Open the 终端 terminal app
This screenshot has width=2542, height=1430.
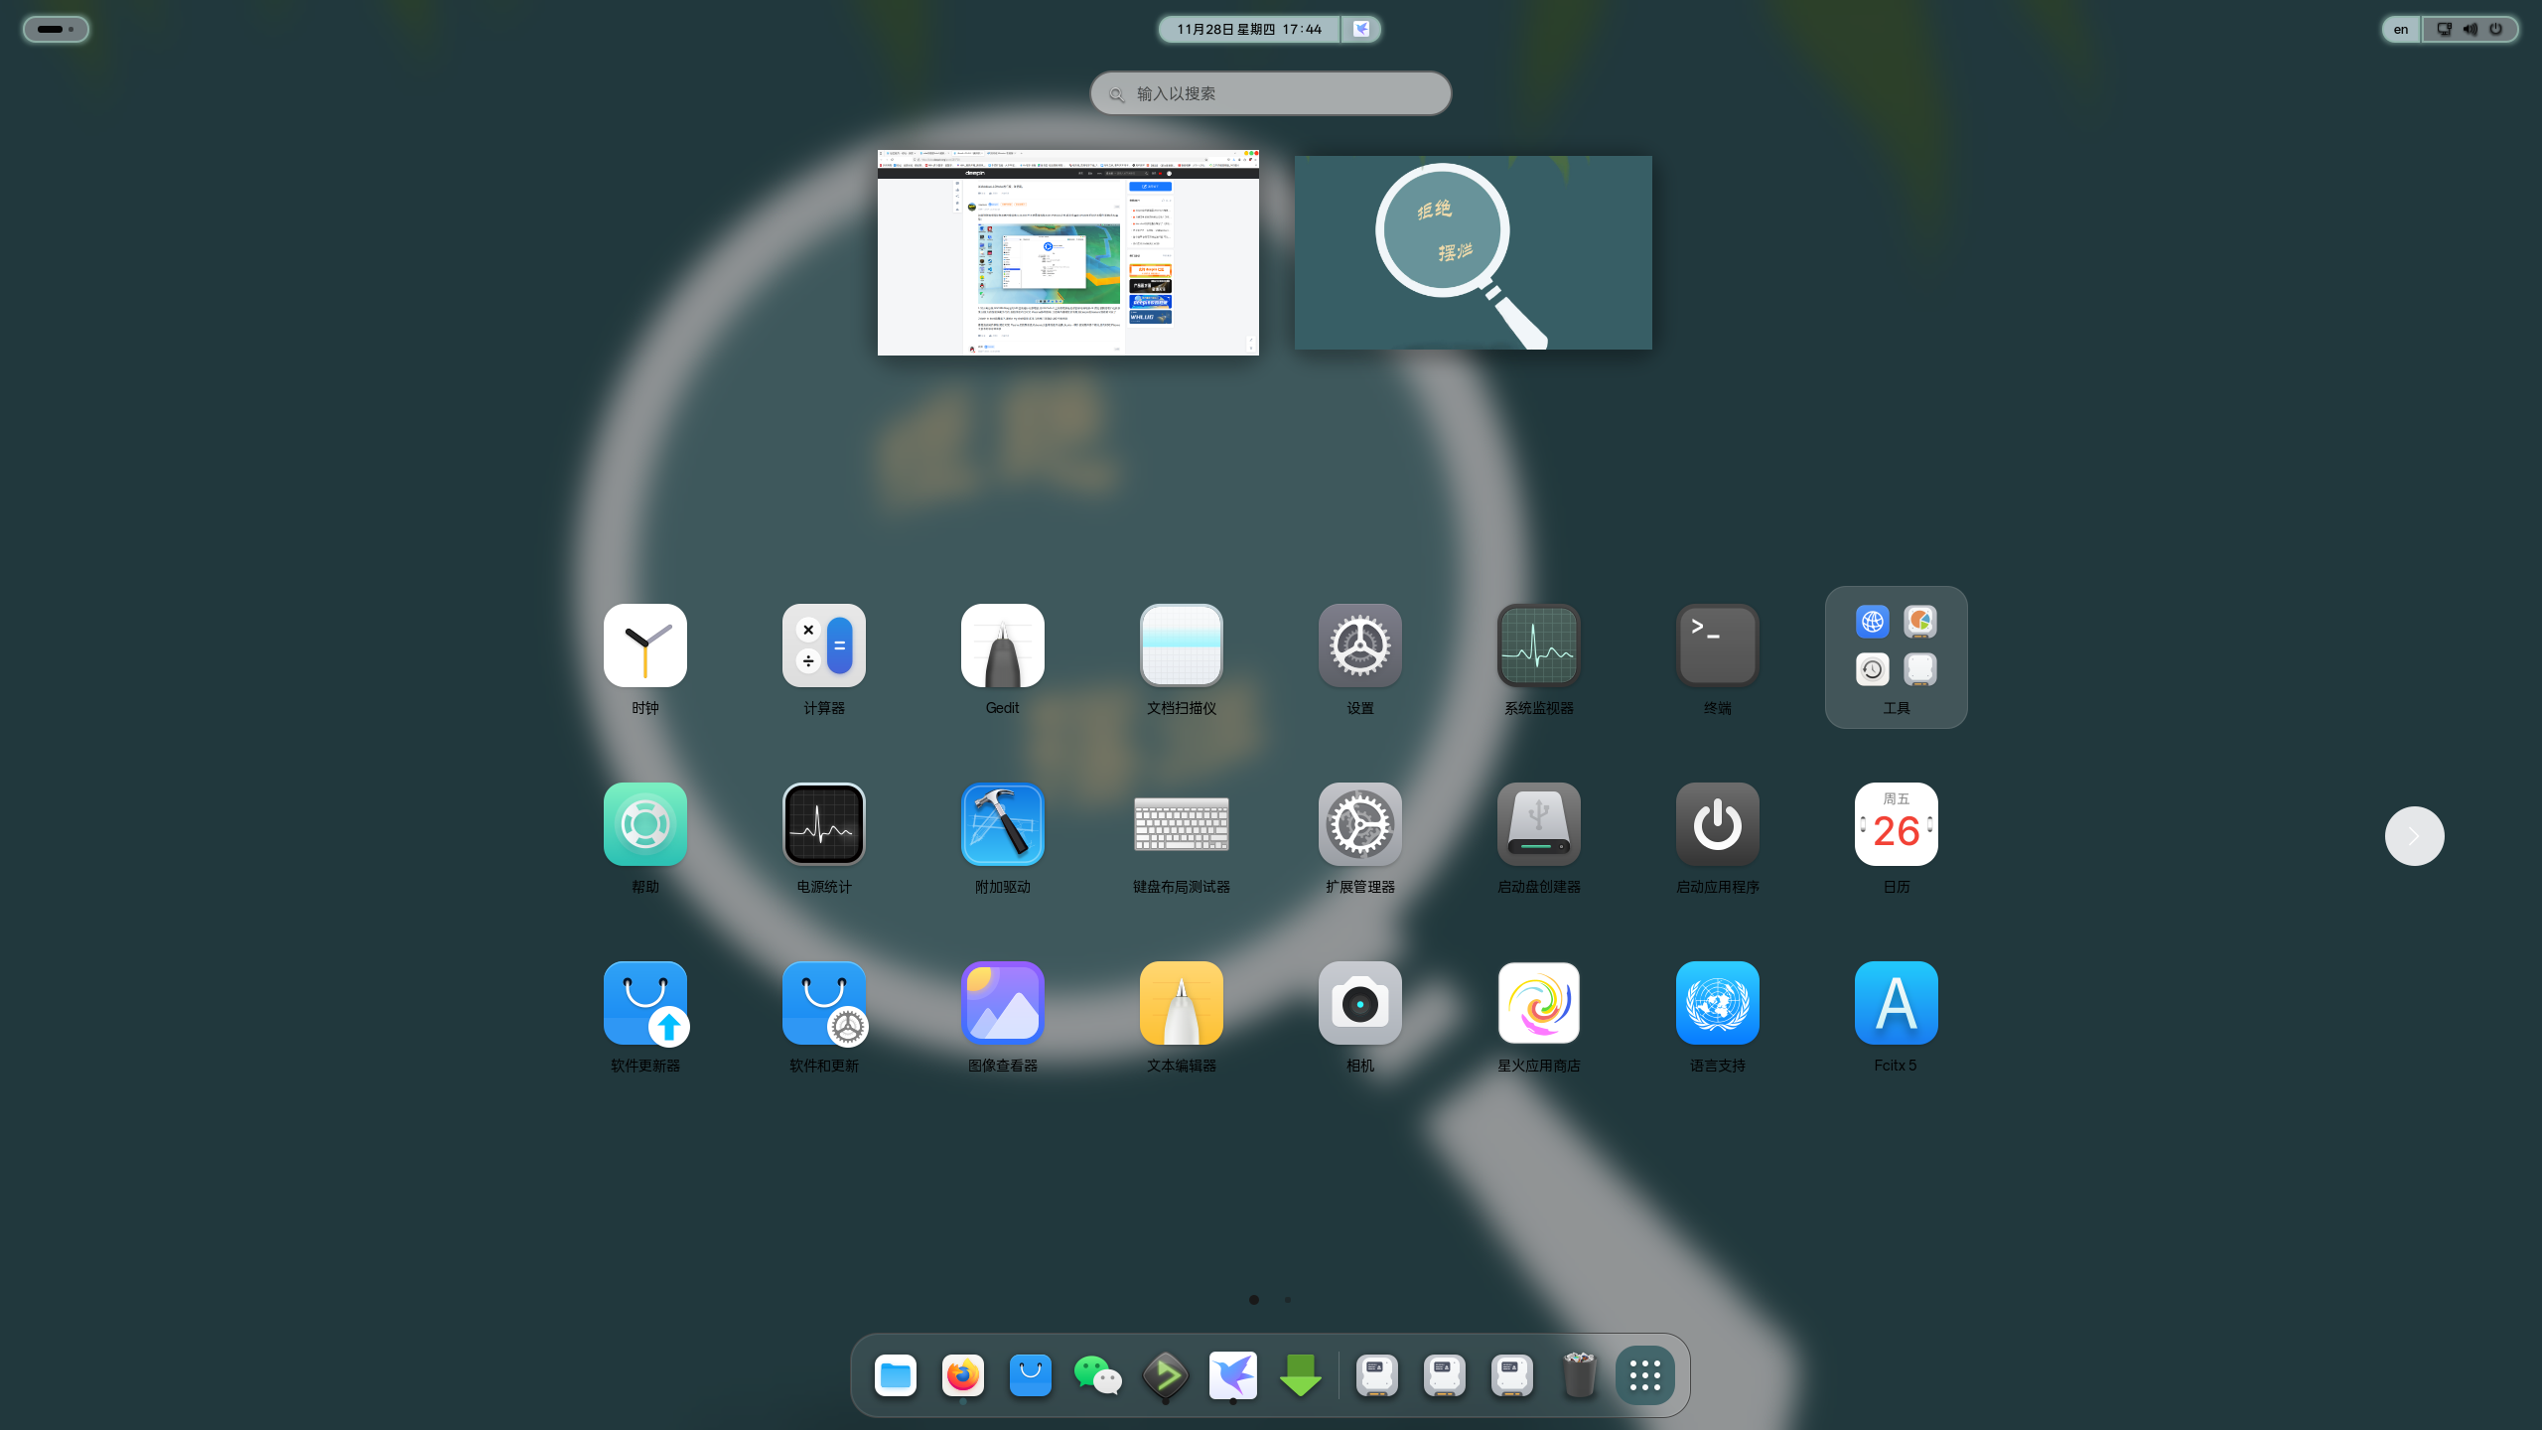click(x=1717, y=658)
